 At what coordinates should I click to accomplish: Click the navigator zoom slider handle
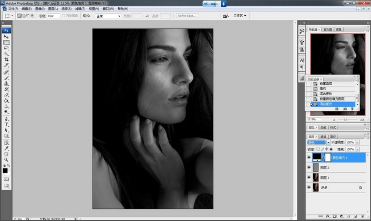(345, 119)
